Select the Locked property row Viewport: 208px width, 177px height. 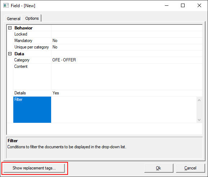click(108, 34)
